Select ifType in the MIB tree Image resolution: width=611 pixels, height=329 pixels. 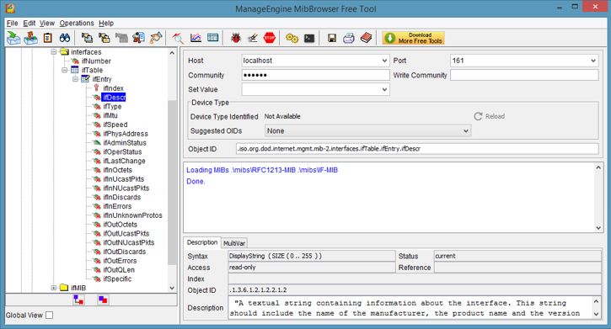click(112, 106)
